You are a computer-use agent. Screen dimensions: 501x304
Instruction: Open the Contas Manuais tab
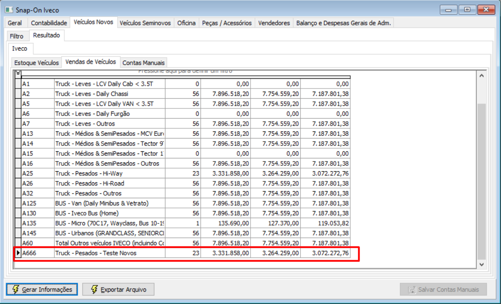click(x=144, y=62)
